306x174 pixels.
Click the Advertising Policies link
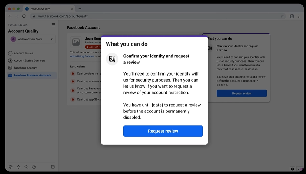[82, 56]
